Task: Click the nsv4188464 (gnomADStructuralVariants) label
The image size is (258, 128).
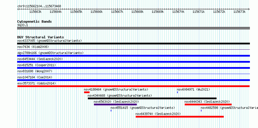Action: 116,89
